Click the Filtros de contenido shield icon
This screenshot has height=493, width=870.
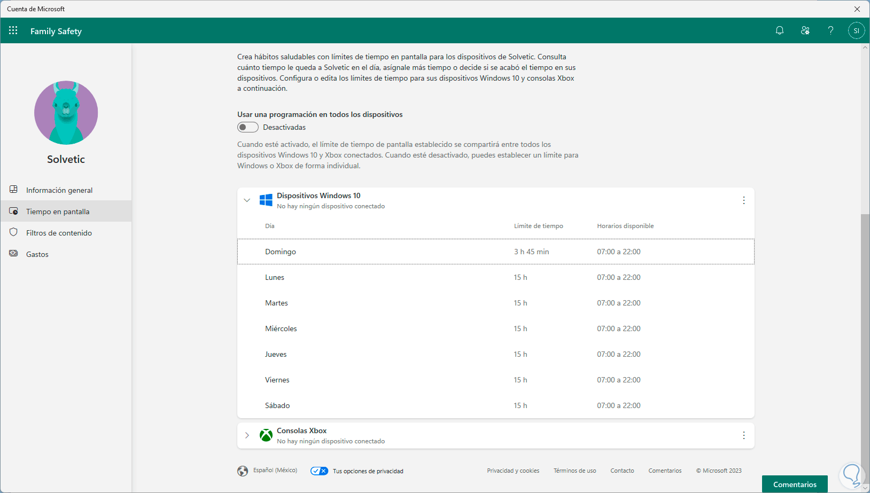tap(13, 232)
